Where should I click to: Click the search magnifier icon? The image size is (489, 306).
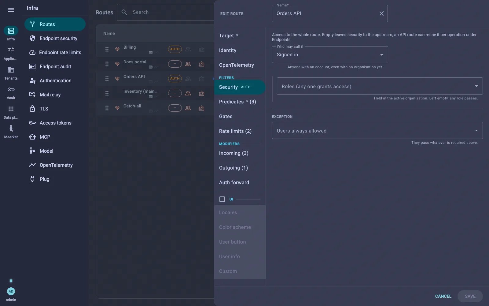click(x=124, y=12)
